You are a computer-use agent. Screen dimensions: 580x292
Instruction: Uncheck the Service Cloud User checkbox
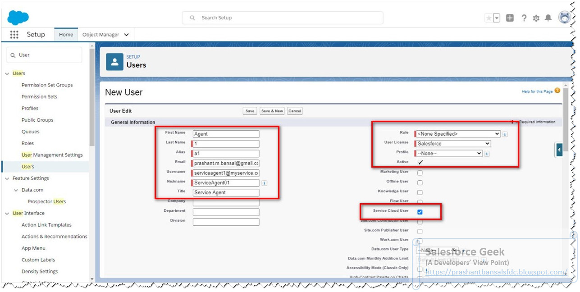(x=420, y=212)
